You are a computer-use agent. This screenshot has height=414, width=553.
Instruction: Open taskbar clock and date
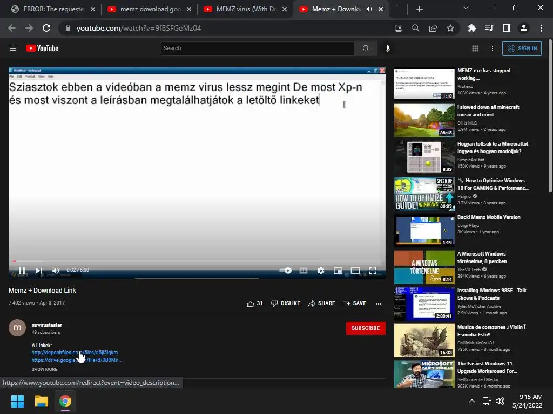pos(528,401)
